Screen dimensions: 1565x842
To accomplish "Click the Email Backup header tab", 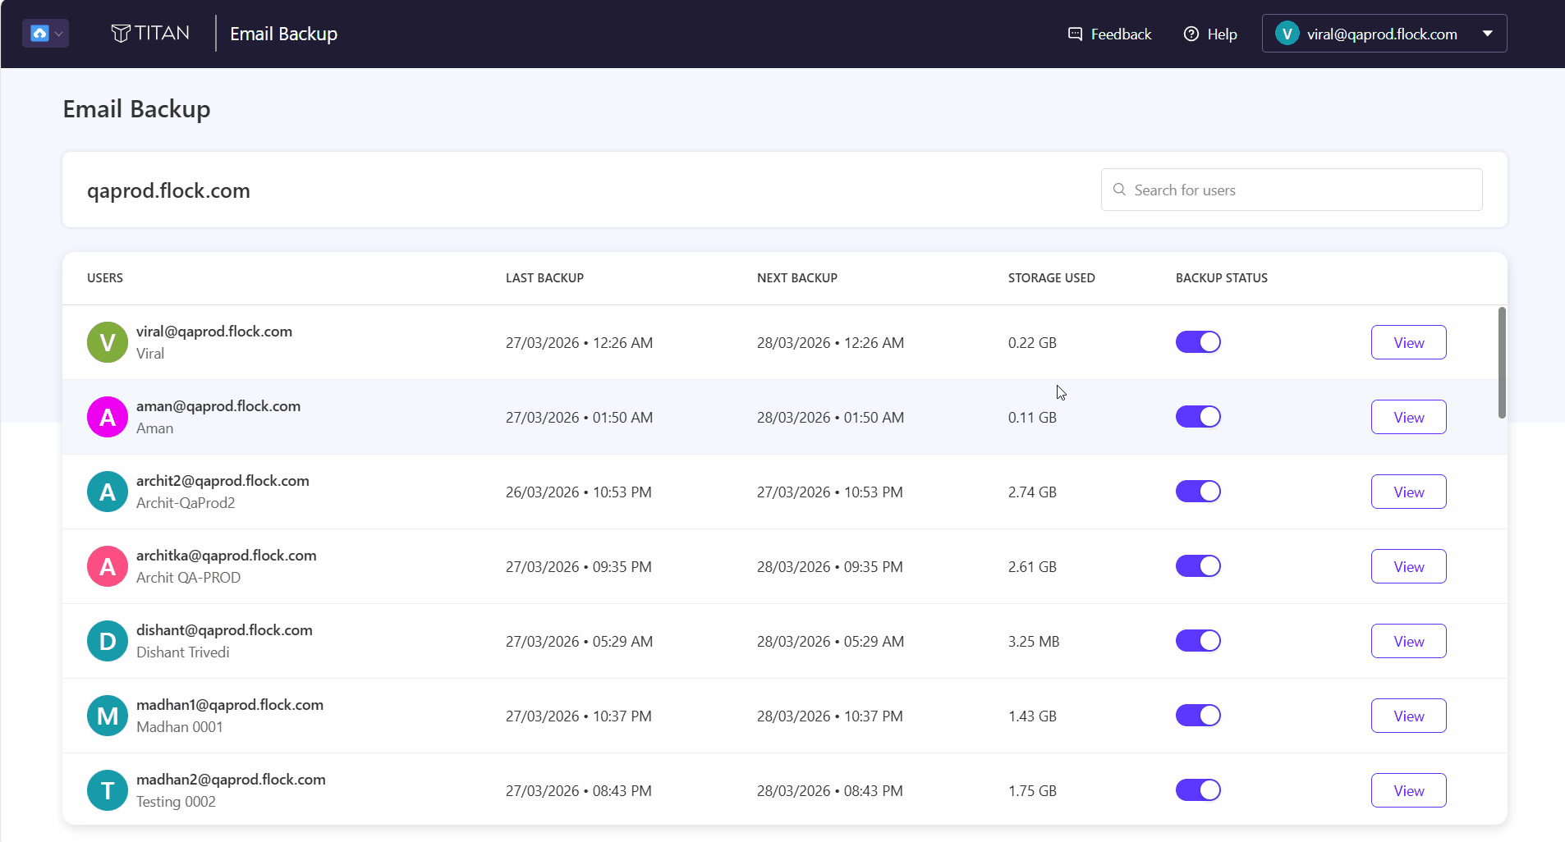I will [283, 34].
